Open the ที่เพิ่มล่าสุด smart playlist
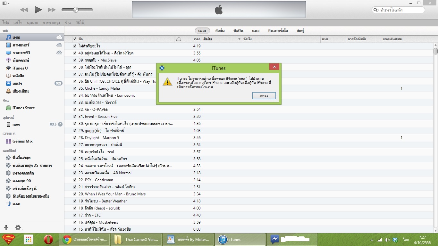438x246 pixels. (21, 158)
